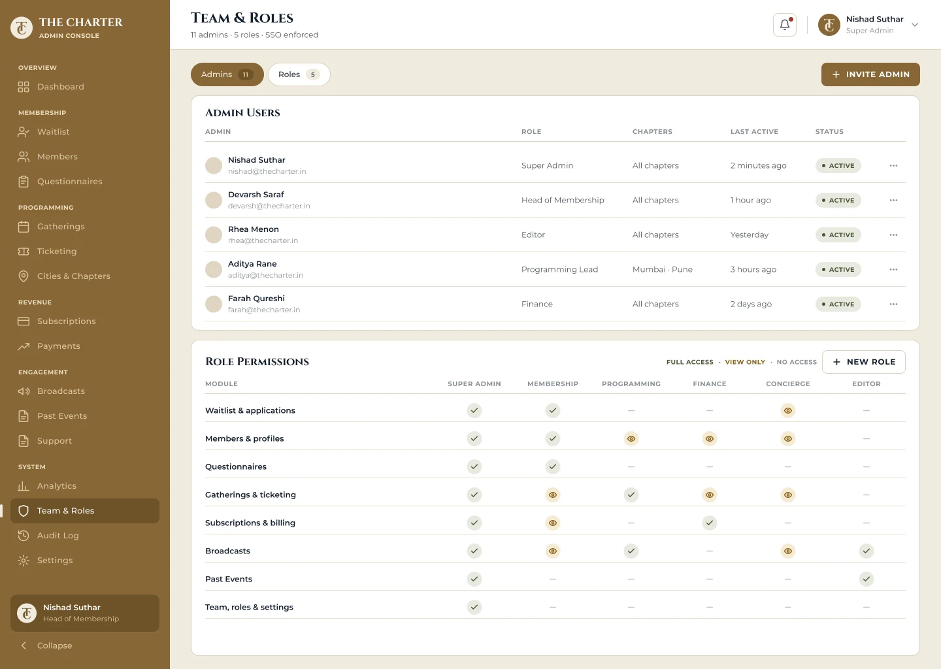Click the Payments trend icon
The width and height of the screenshot is (941, 669).
pyautogui.click(x=24, y=346)
